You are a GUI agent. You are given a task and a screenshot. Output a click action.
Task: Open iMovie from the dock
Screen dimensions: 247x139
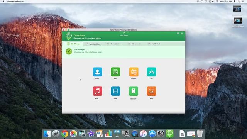point(91,134)
